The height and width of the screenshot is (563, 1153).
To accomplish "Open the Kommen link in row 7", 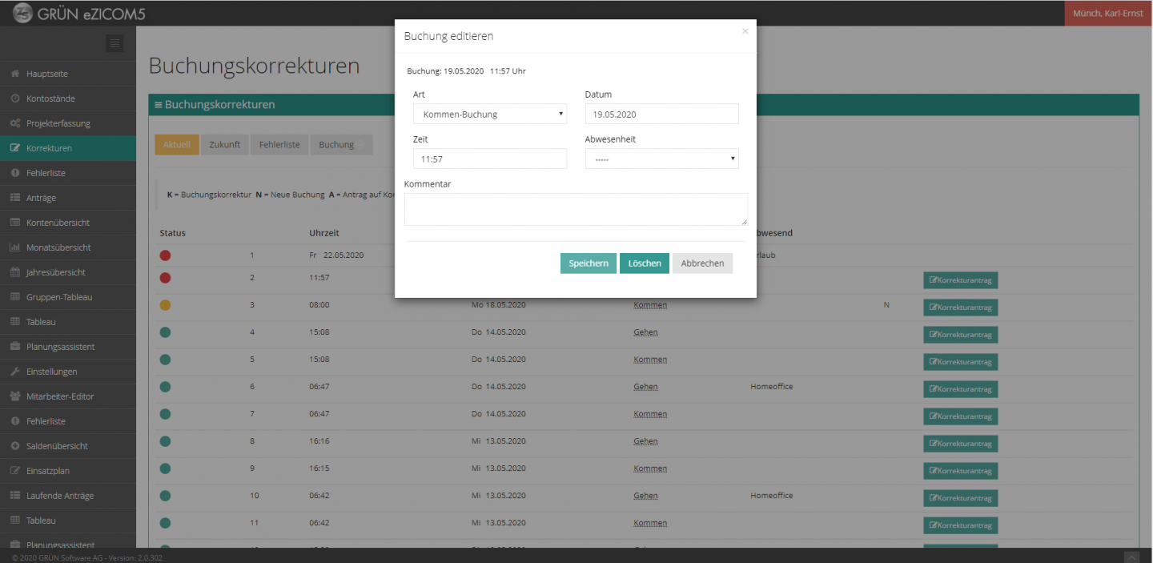I will (x=649, y=414).
